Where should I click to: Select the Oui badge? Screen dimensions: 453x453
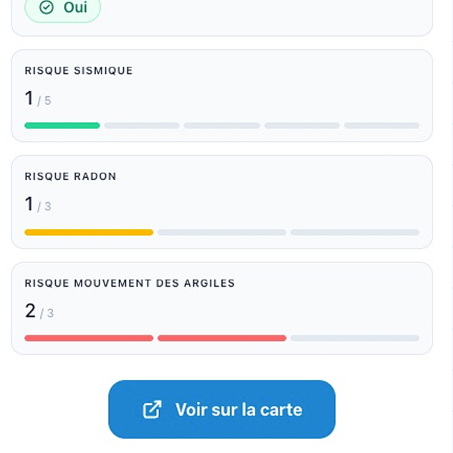pos(63,9)
